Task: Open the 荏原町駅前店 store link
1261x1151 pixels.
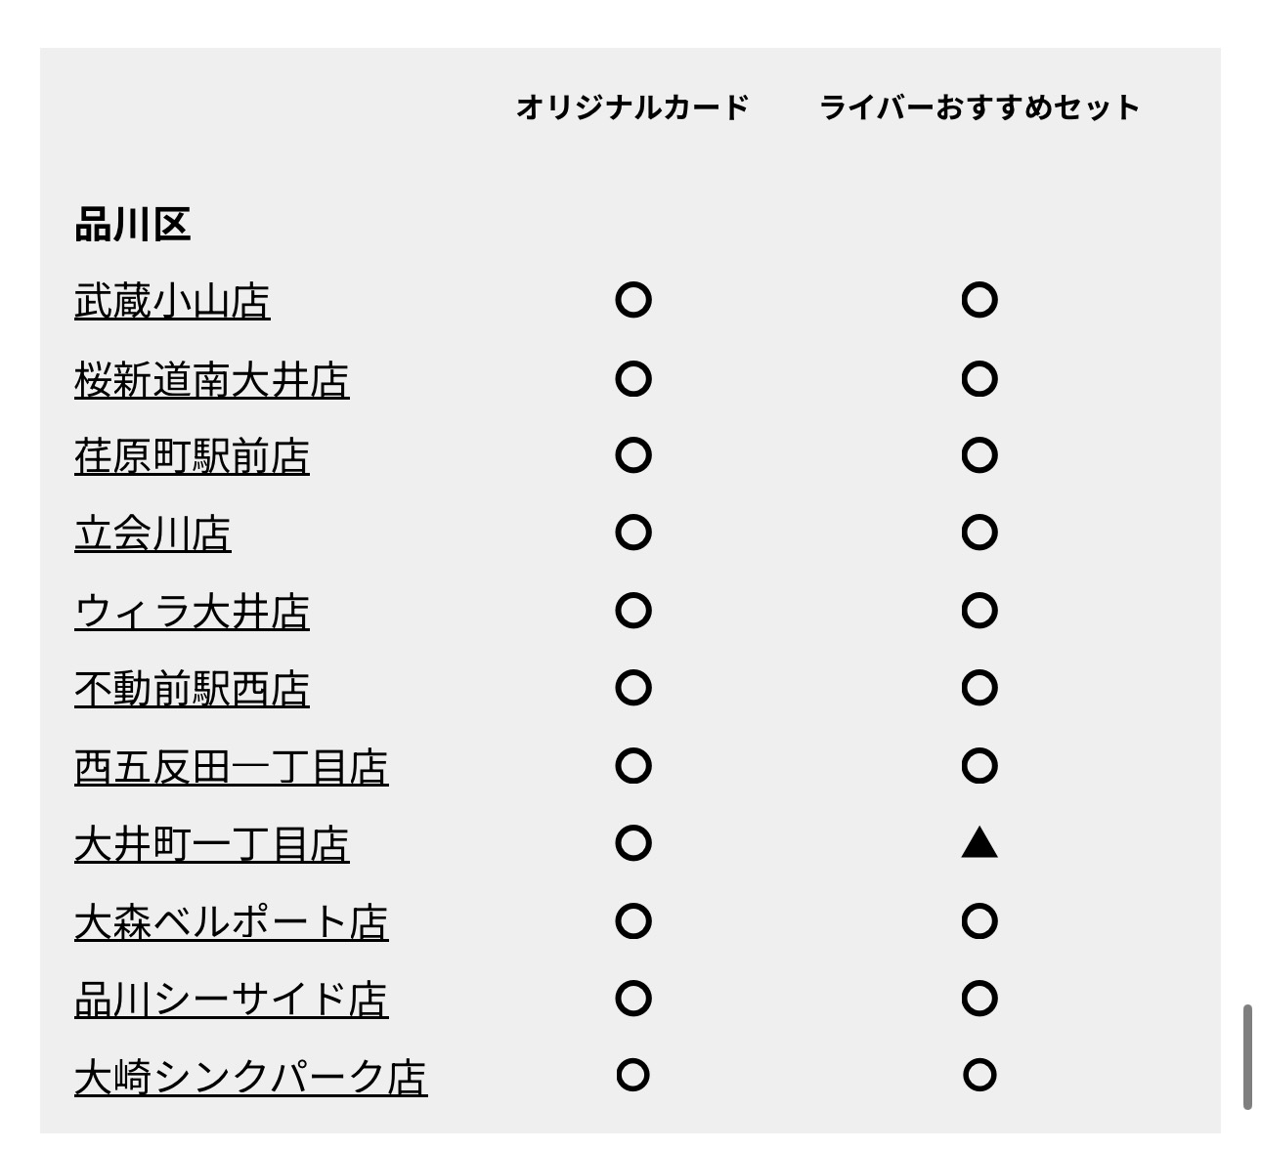Action: pyautogui.click(x=192, y=456)
